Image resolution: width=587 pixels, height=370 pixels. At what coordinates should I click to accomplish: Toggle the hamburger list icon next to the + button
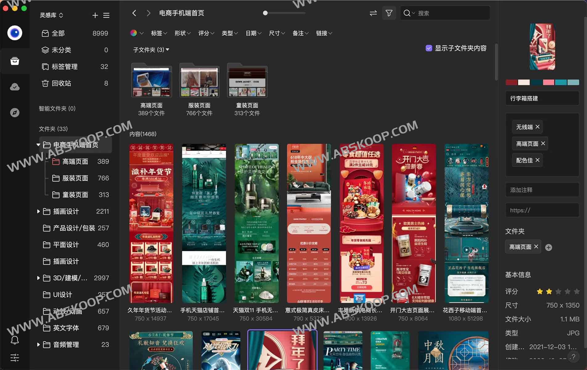106,15
